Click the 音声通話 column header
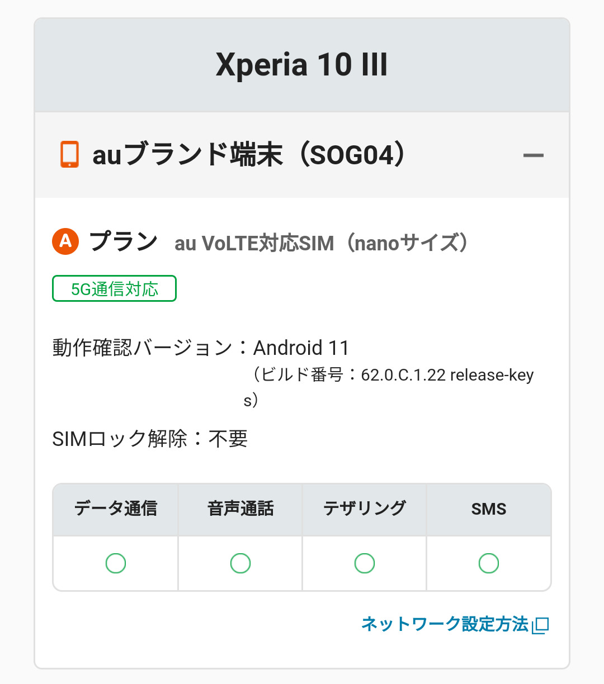 [240, 509]
